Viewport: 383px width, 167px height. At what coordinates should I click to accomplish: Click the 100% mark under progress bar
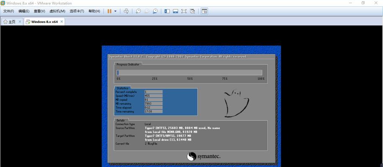pyautogui.click(x=261, y=79)
